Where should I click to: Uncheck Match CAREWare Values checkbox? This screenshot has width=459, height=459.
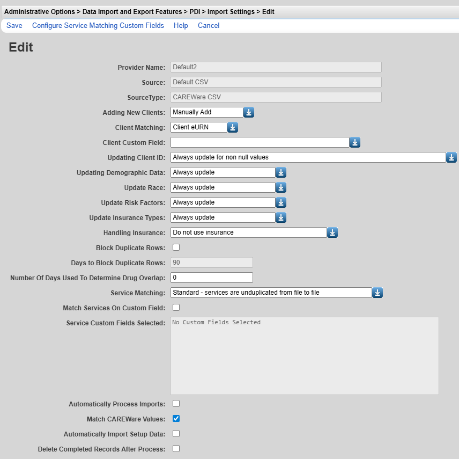click(176, 419)
